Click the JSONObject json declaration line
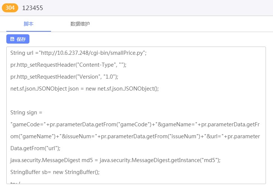 point(85,89)
